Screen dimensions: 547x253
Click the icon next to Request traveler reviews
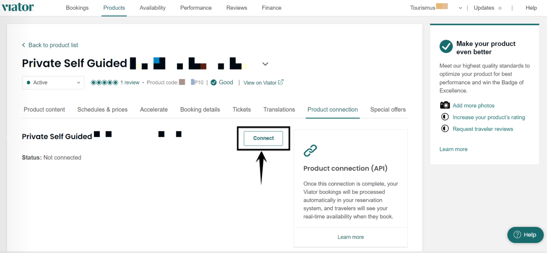445,128
